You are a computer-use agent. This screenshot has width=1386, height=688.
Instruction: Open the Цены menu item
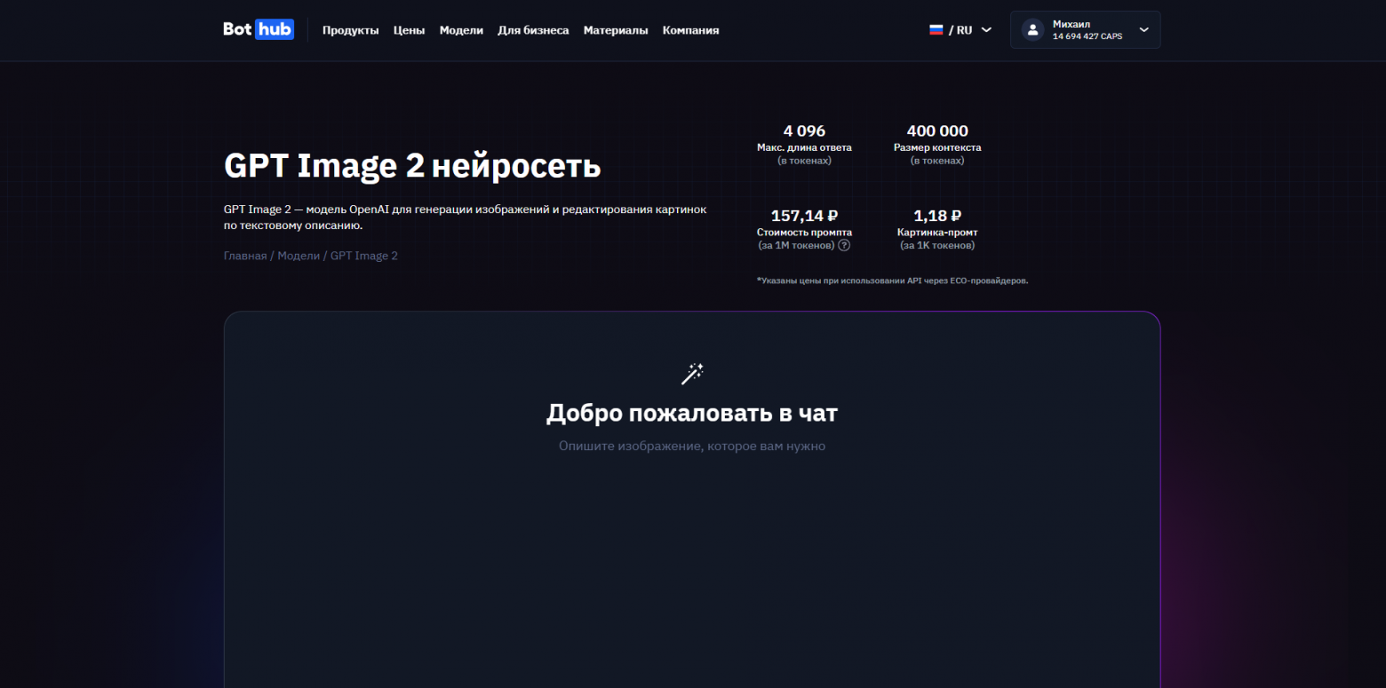coord(410,30)
